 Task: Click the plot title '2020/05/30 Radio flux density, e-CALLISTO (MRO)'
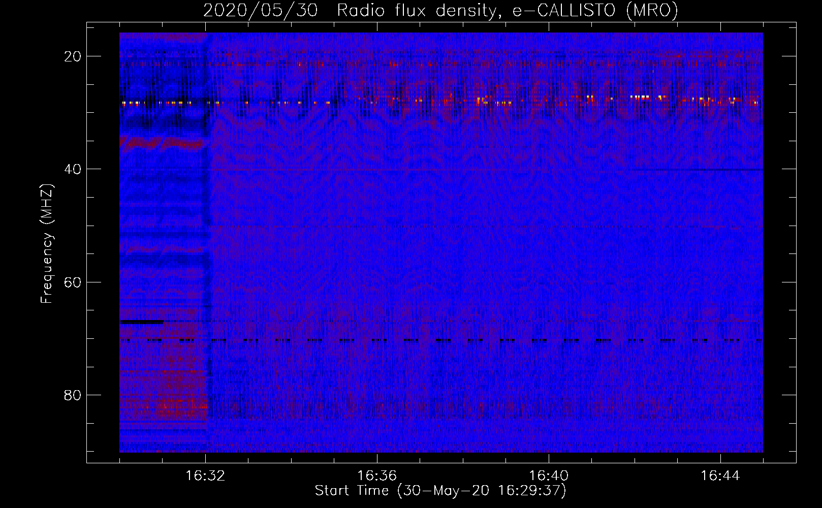click(440, 11)
